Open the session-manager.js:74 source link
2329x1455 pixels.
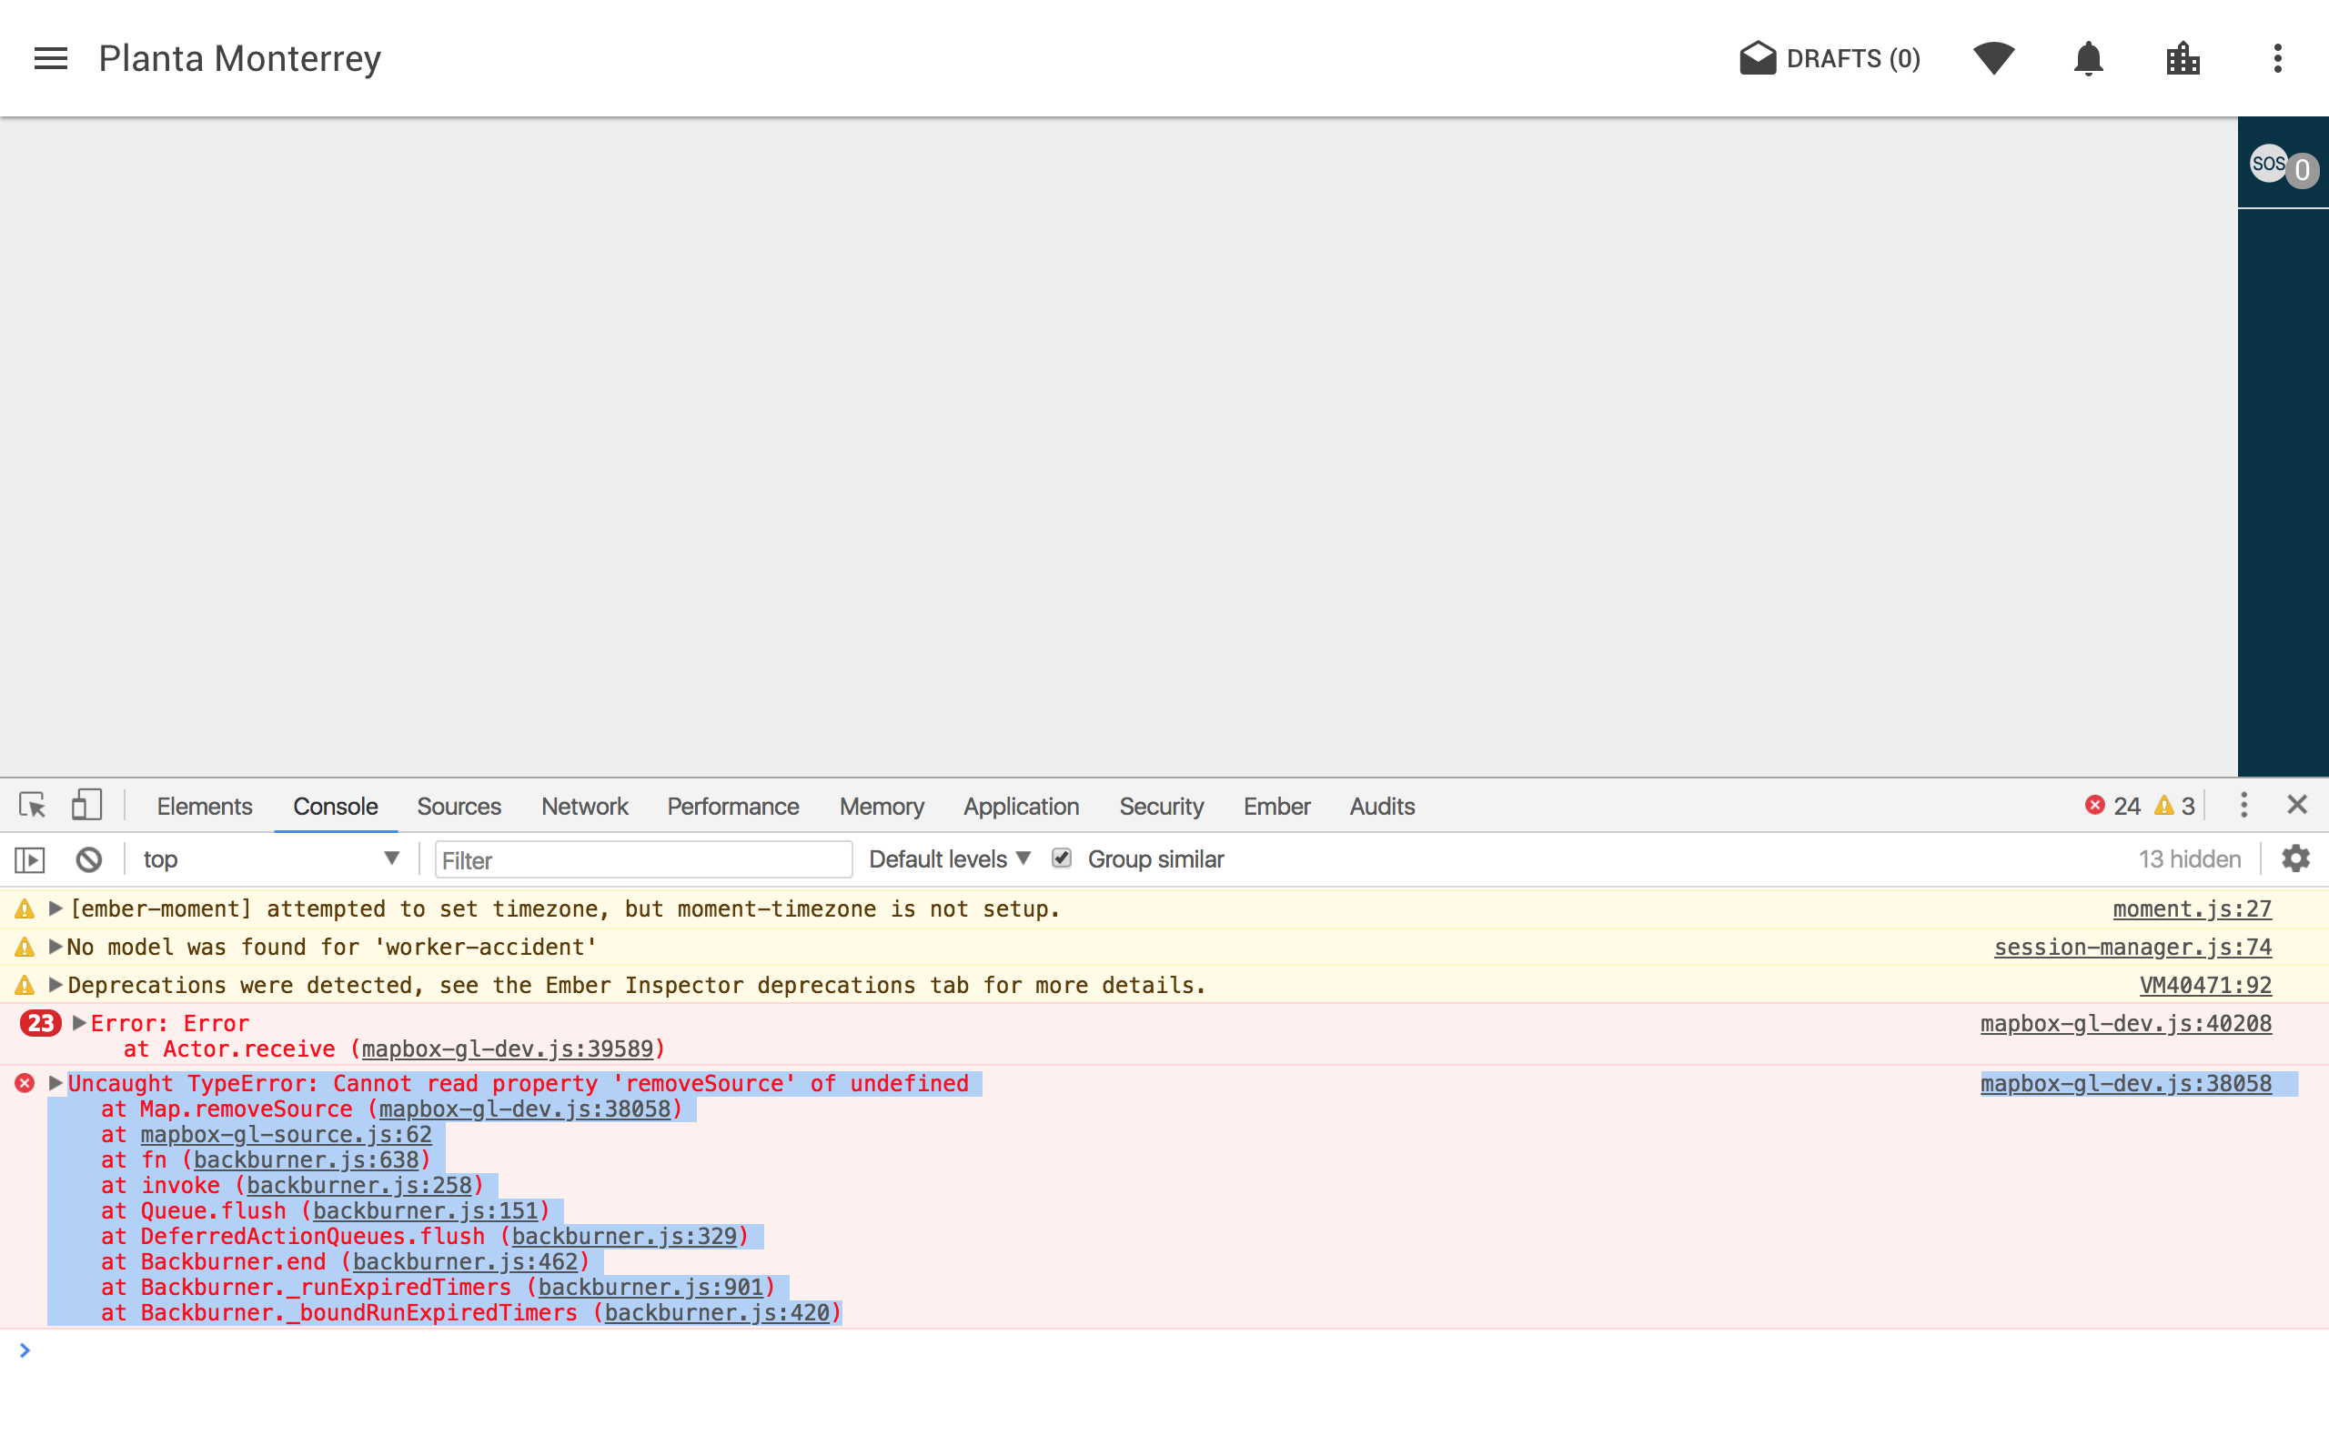(2132, 947)
